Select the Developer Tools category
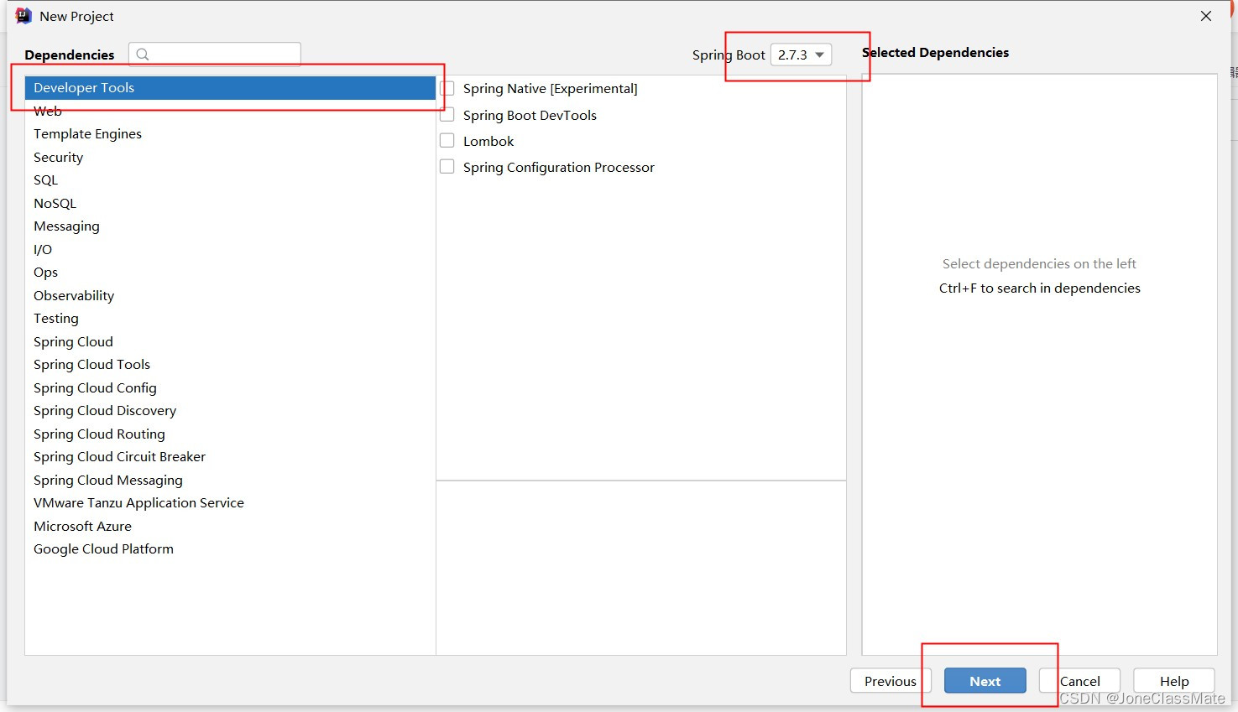 pyautogui.click(x=230, y=87)
